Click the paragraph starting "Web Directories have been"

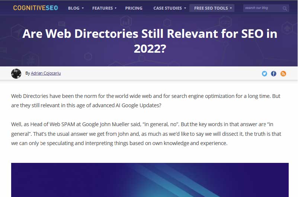coord(146,101)
